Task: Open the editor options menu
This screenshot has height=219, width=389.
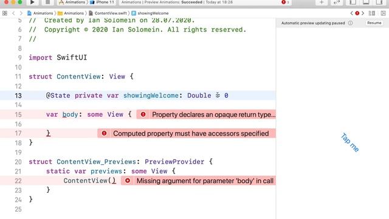Action: [371, 13]
